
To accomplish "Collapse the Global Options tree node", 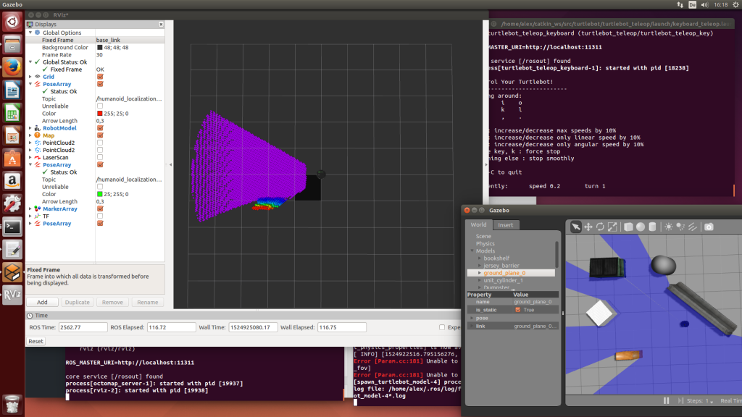I will tap(30, 33).
